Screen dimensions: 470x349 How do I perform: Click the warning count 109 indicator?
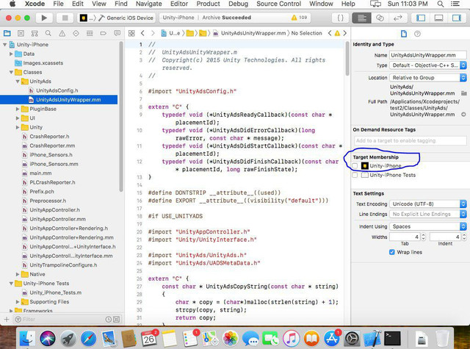click(299, 18)
